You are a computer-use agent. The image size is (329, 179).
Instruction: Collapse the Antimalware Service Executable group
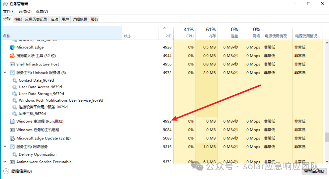coord(5,162)
